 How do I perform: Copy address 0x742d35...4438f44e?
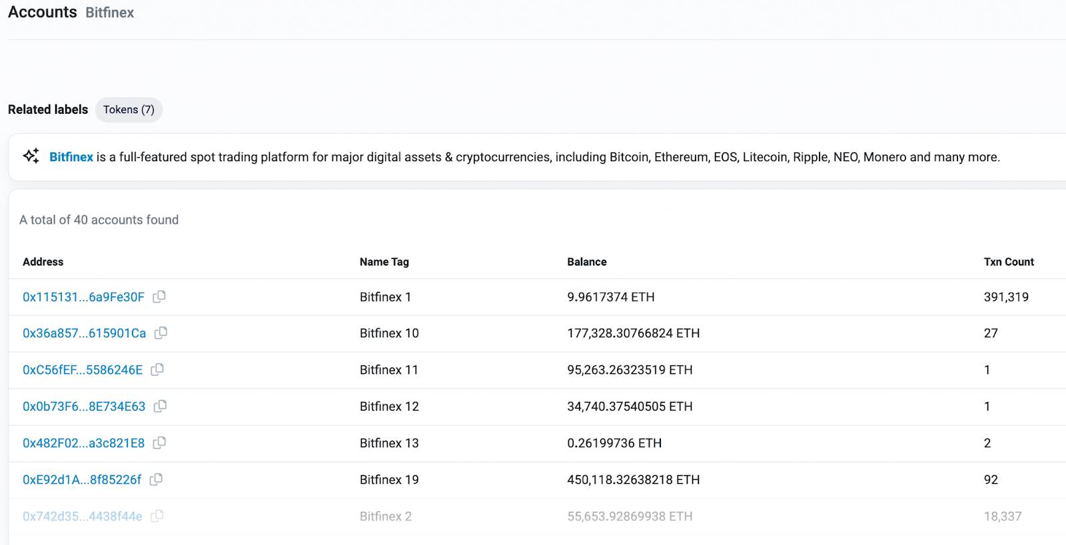coord(157,516)
